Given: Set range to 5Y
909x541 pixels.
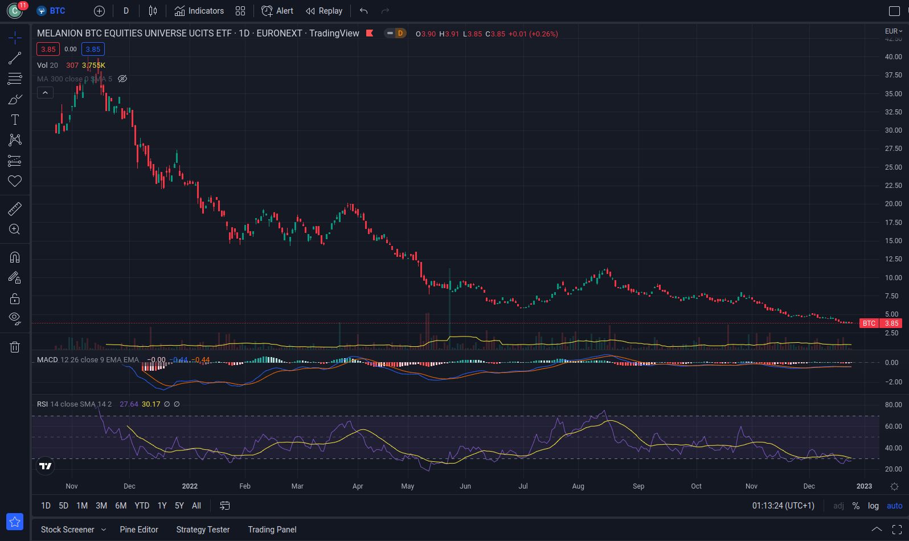Looking at the screenshot, I should tap(179, 506).
